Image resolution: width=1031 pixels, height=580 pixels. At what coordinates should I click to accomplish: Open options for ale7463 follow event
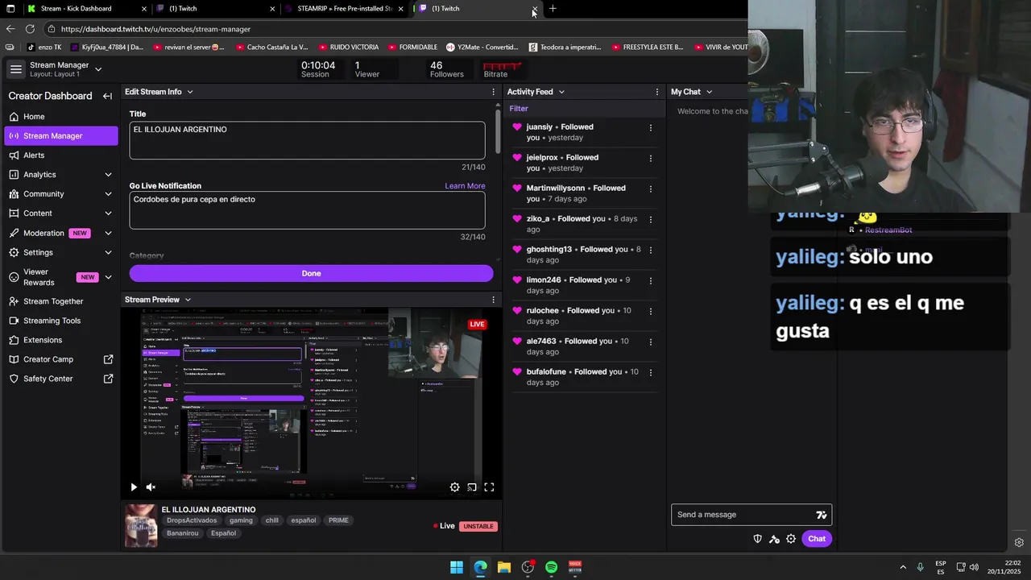tap(651, 342)
